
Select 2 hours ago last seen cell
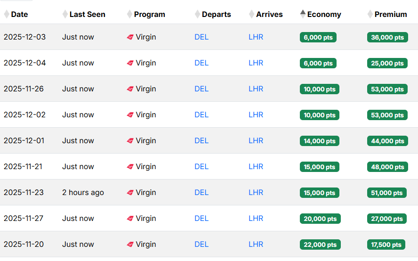tap(83, 193)
